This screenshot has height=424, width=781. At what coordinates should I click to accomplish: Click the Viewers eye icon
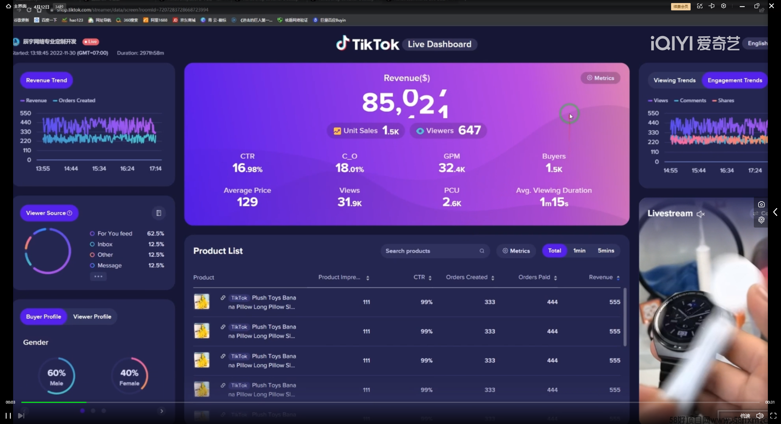(x=420, y=131)
